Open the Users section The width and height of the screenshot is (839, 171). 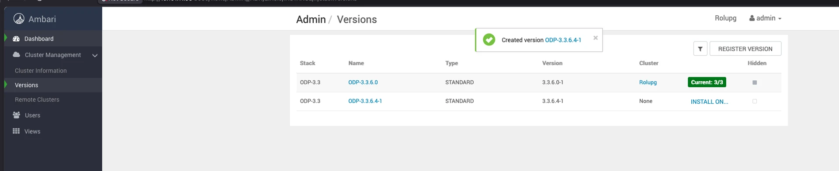[32, 116]
